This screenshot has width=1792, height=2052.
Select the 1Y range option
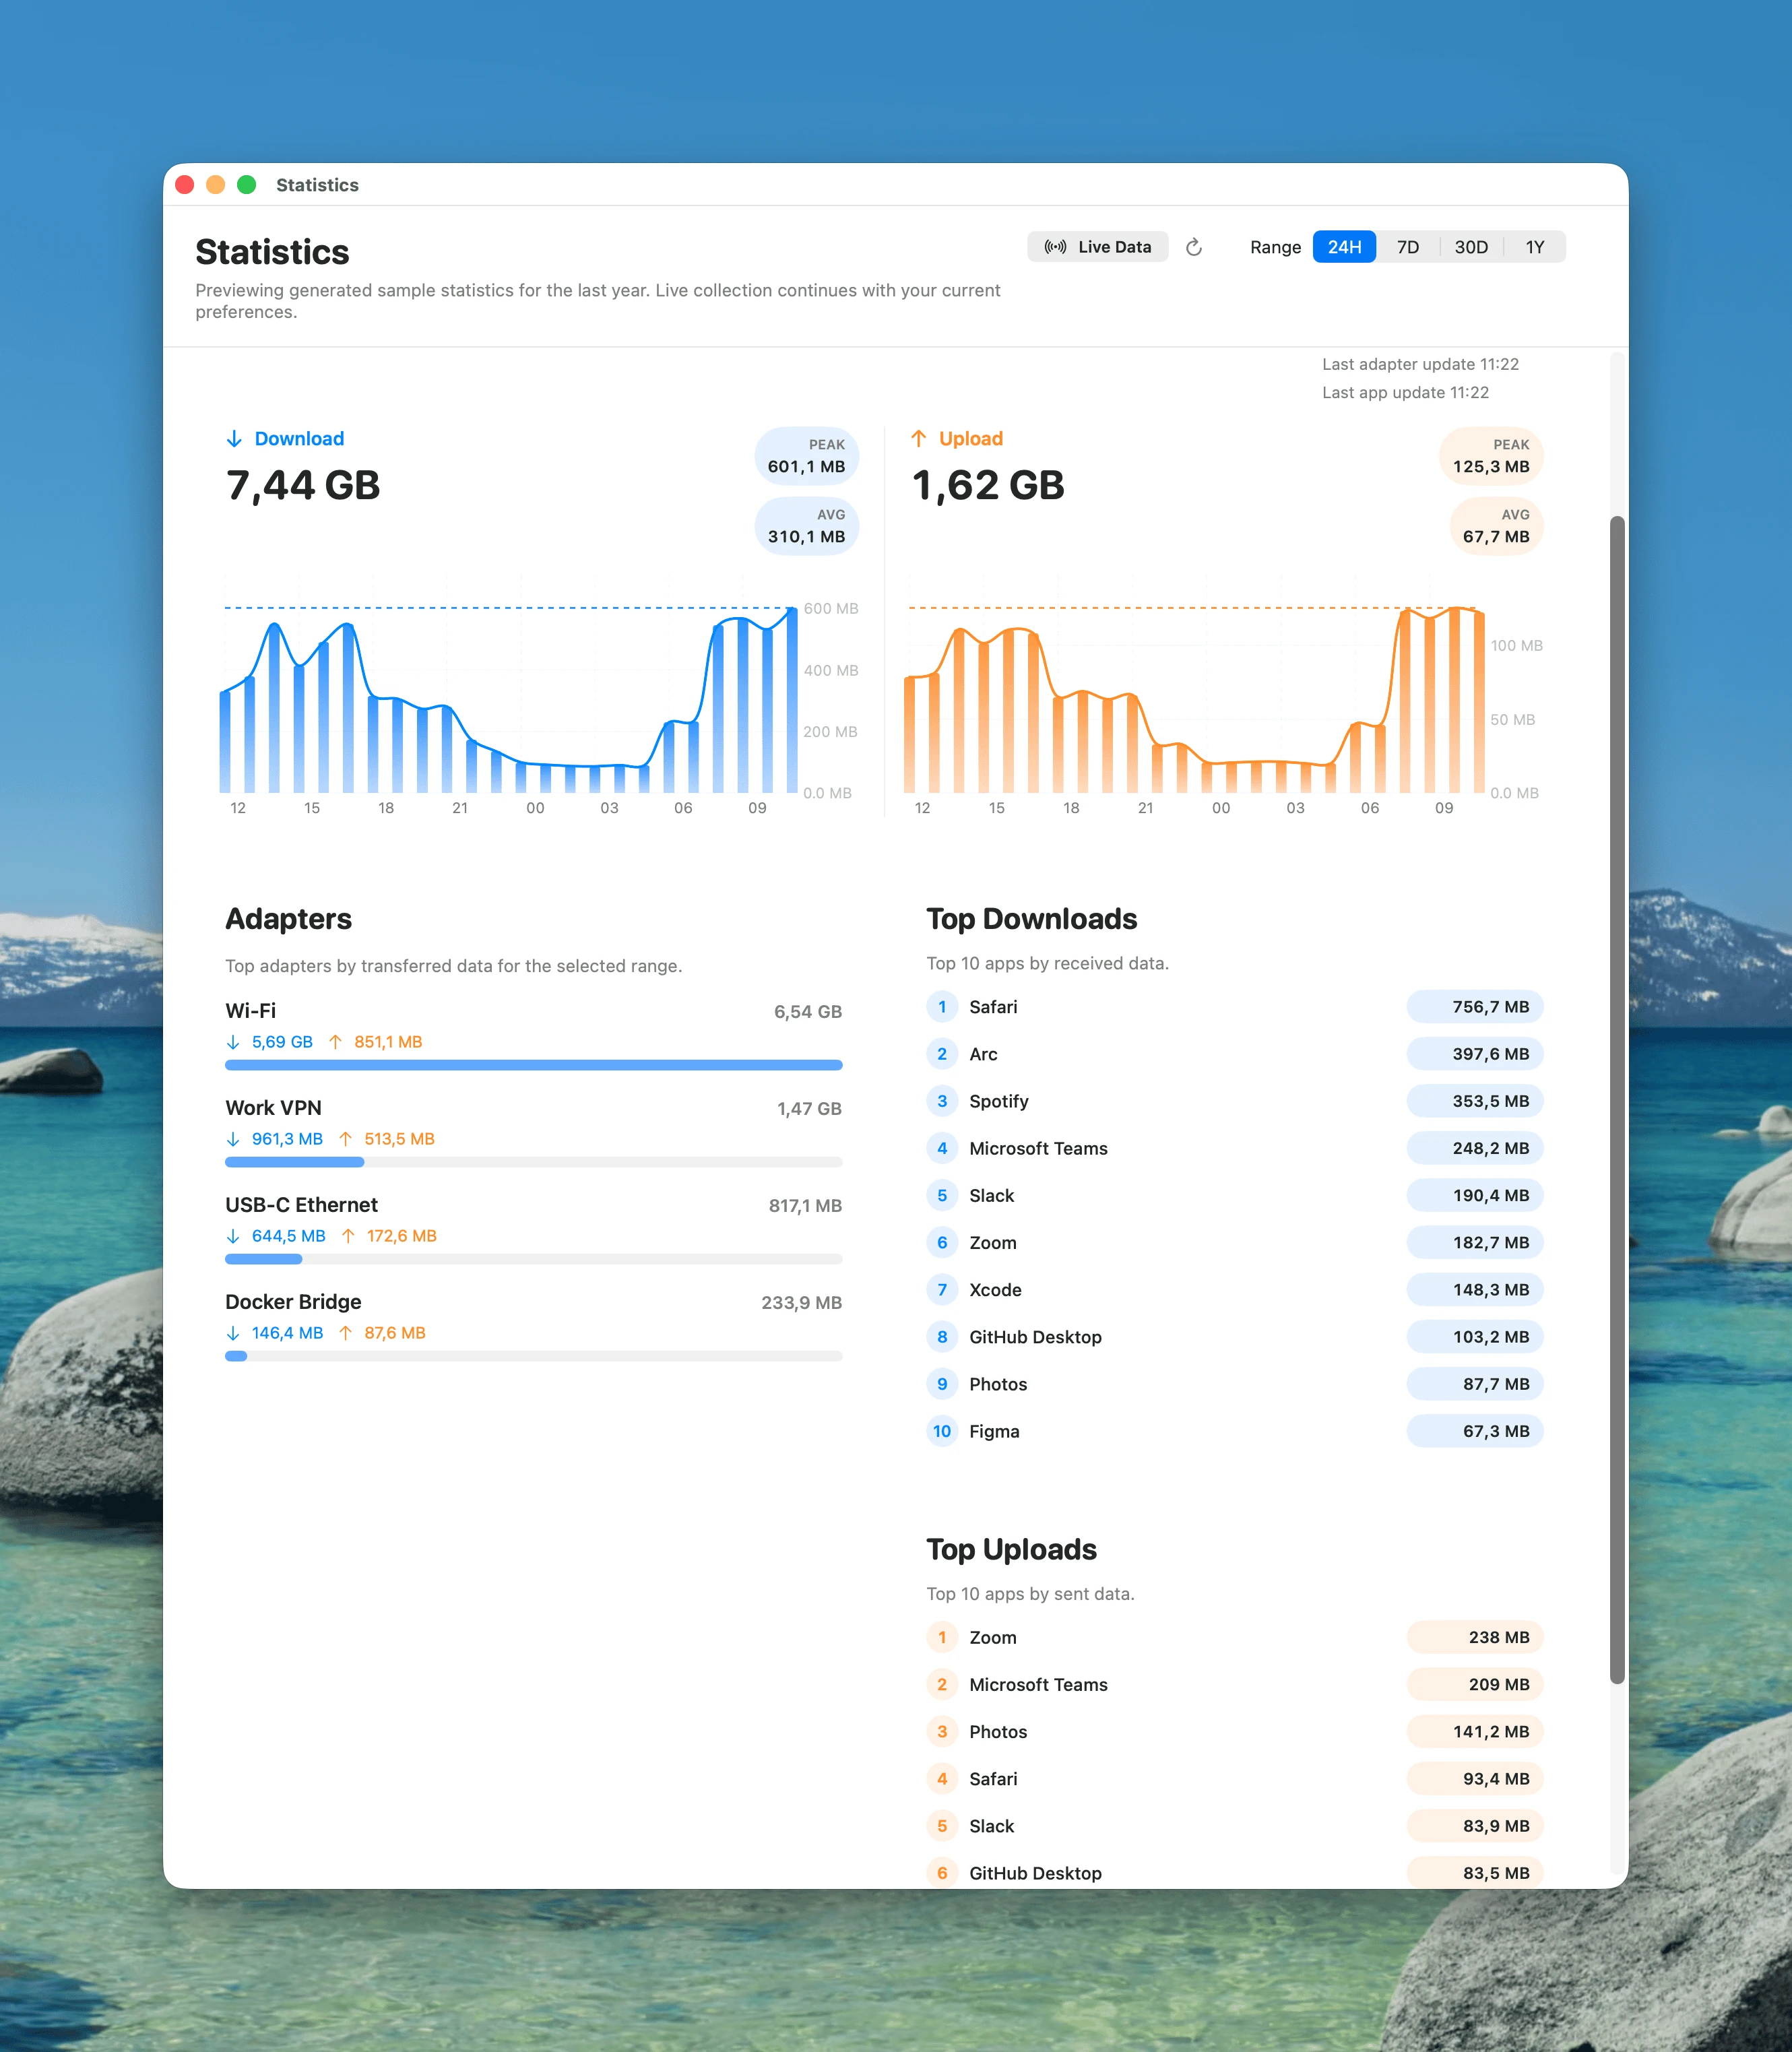coord(1535,247)
